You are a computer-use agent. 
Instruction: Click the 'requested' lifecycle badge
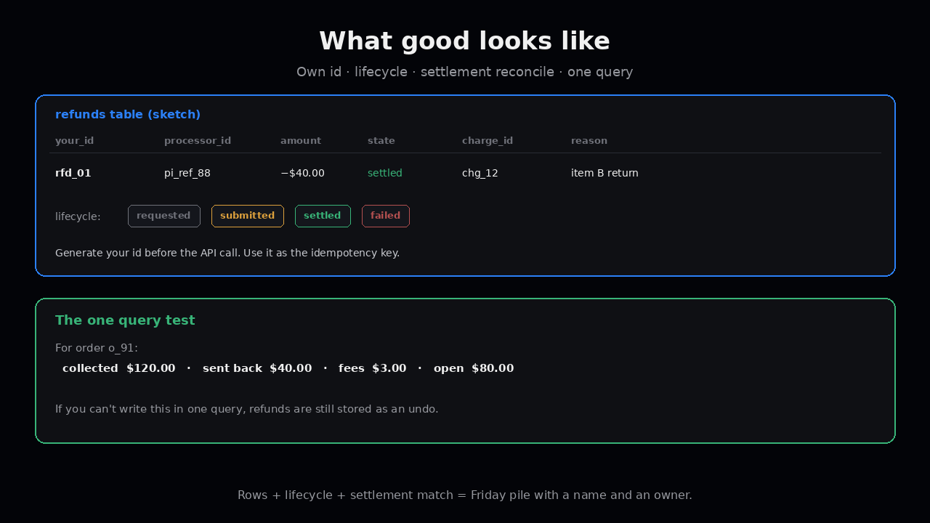[164, 216]
